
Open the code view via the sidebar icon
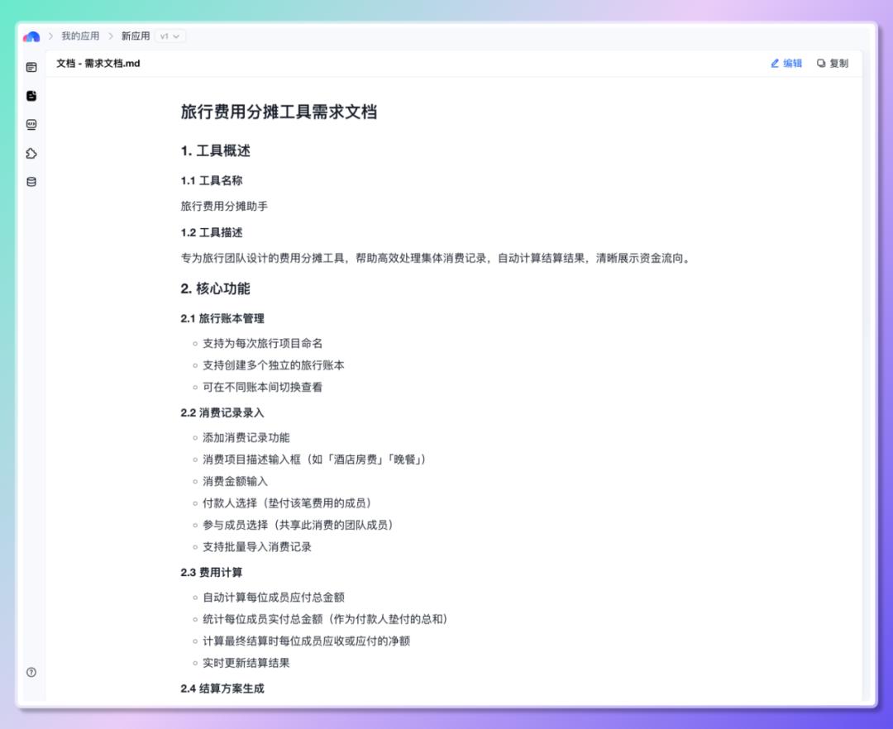pos(31,124)
